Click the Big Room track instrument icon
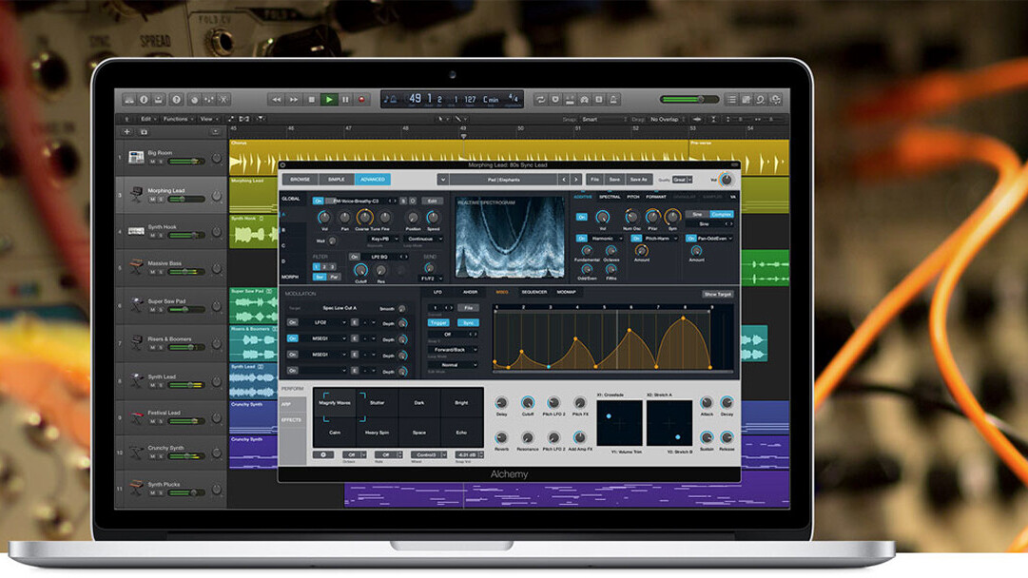 coord(136,156)
